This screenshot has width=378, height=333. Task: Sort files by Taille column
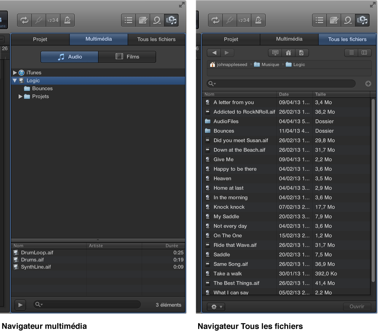coord(341,94)
